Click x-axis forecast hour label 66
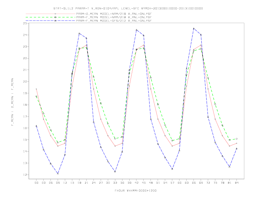 coord(194,183)
